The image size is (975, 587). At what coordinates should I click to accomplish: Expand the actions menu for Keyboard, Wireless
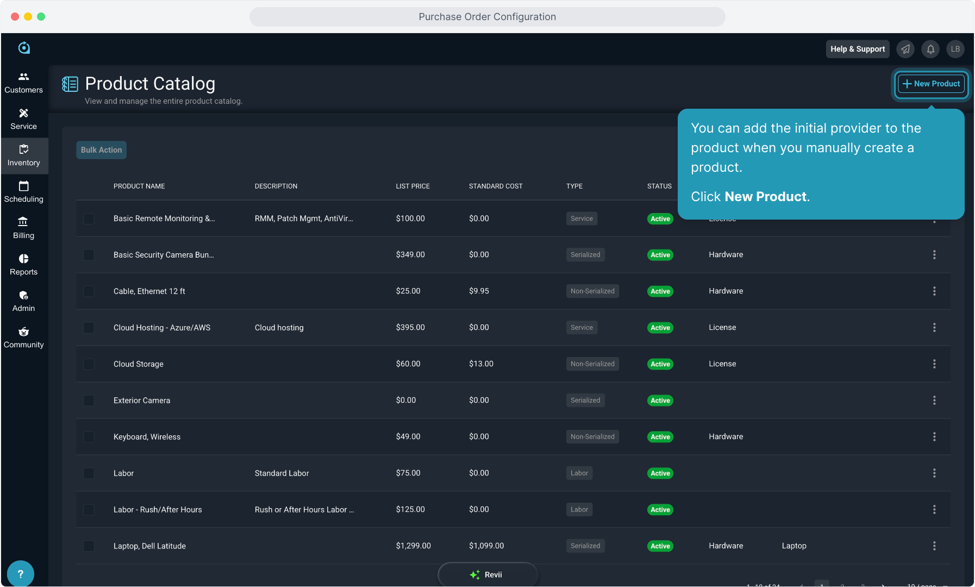click(x=934, y=437)
